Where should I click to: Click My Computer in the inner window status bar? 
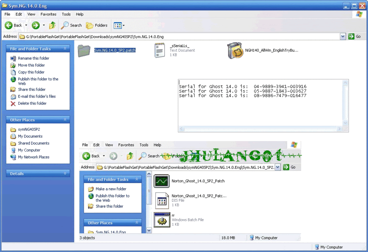tap(263, 238)
